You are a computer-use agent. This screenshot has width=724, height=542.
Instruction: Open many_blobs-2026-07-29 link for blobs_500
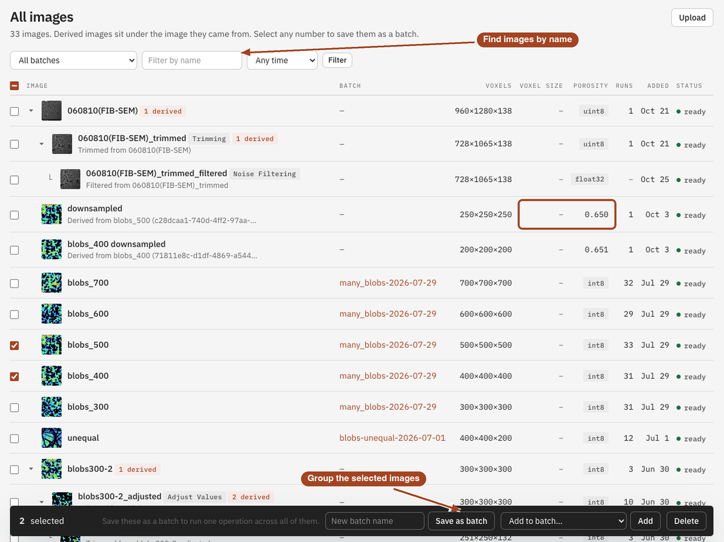pyautogui.click(x=388, y=345)
